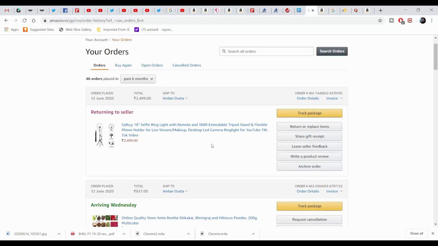Switch to Cancelled Orders tab
438x246 pixels.
(186, 65)
